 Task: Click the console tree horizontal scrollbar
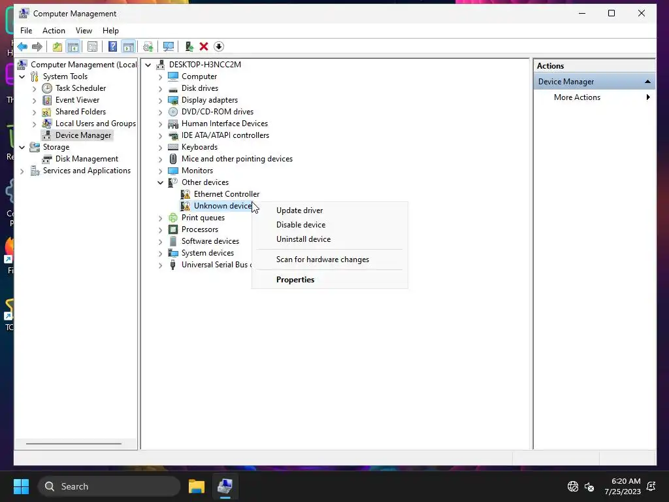(74, 444)
